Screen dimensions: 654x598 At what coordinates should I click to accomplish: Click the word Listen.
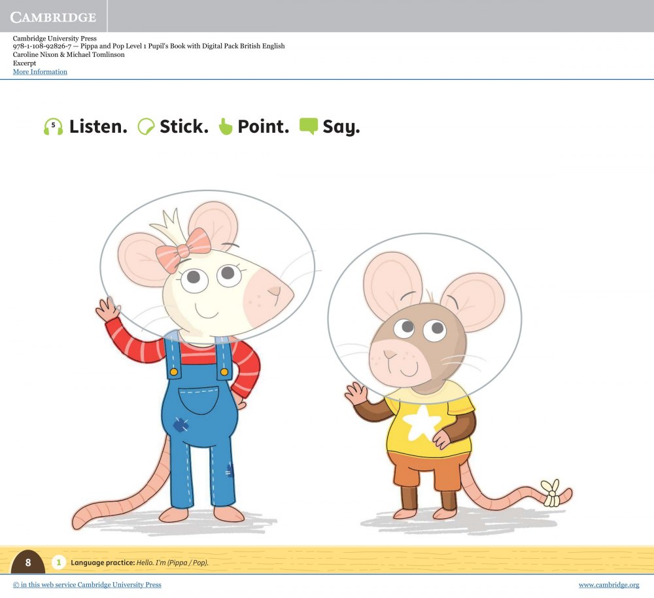(98, 126)
